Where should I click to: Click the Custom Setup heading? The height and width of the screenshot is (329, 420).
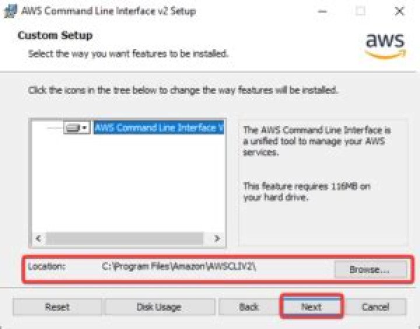[55, 36]
